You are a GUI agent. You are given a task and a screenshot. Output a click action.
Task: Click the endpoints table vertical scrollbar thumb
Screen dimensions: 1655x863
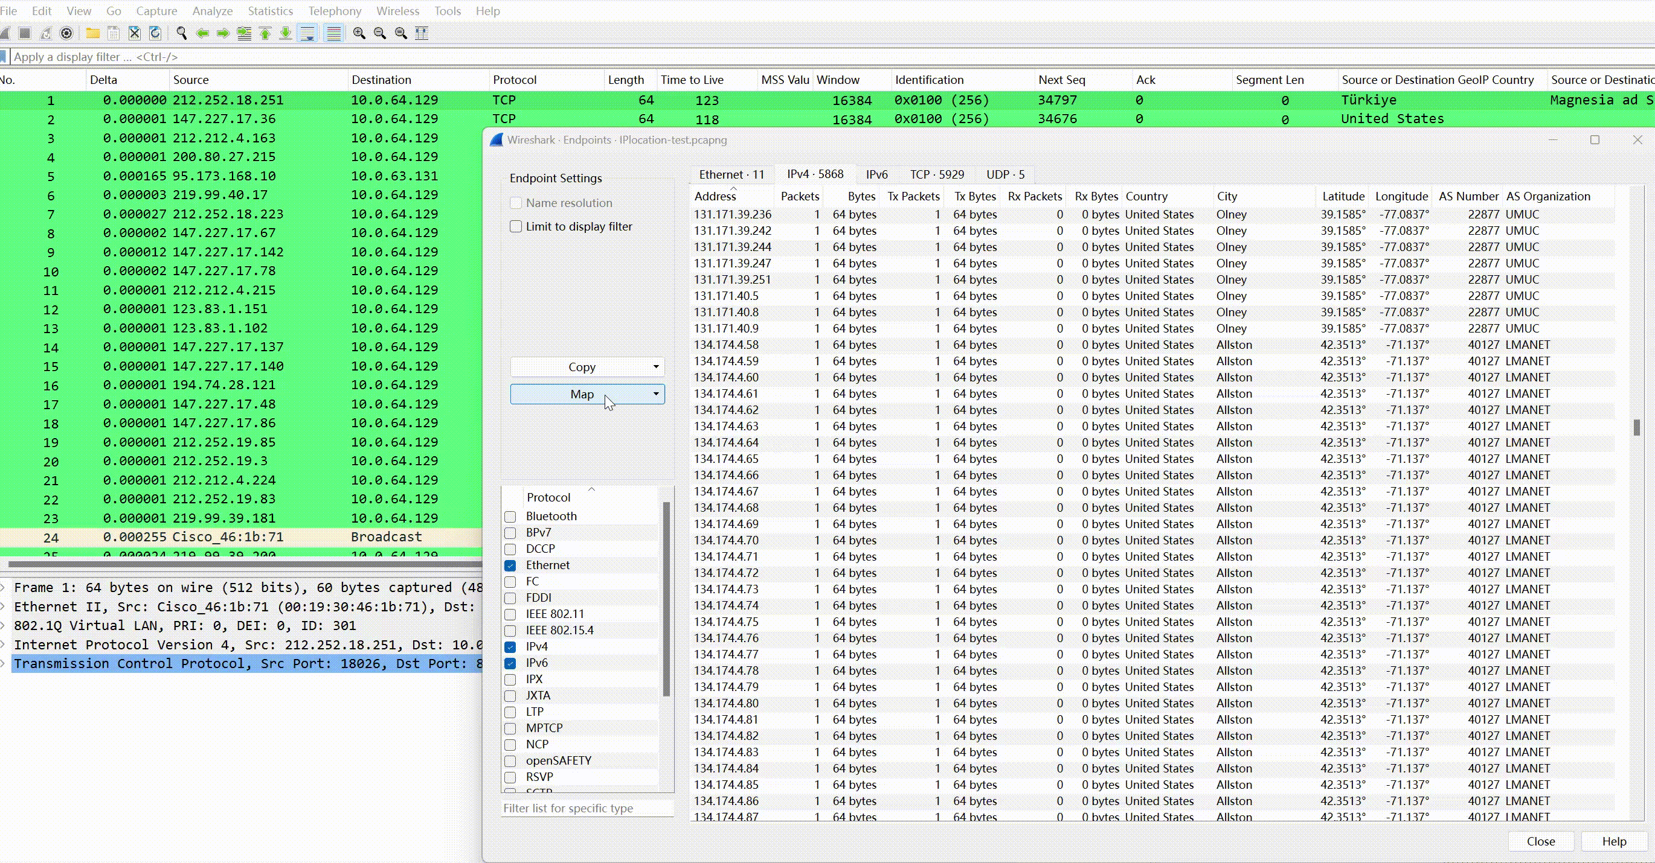1636,427
